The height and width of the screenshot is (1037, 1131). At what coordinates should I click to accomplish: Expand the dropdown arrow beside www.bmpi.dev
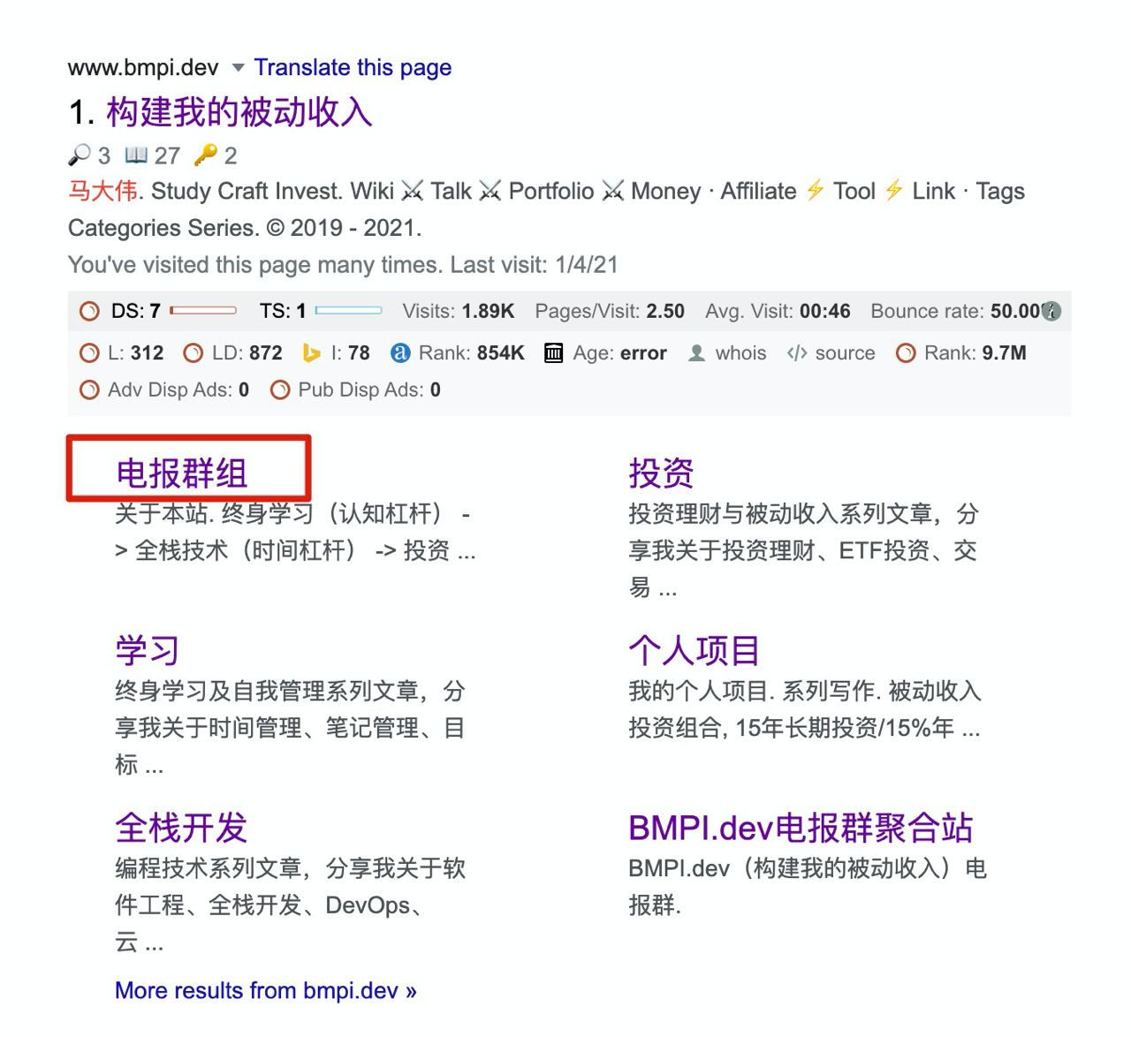(238, 68)
